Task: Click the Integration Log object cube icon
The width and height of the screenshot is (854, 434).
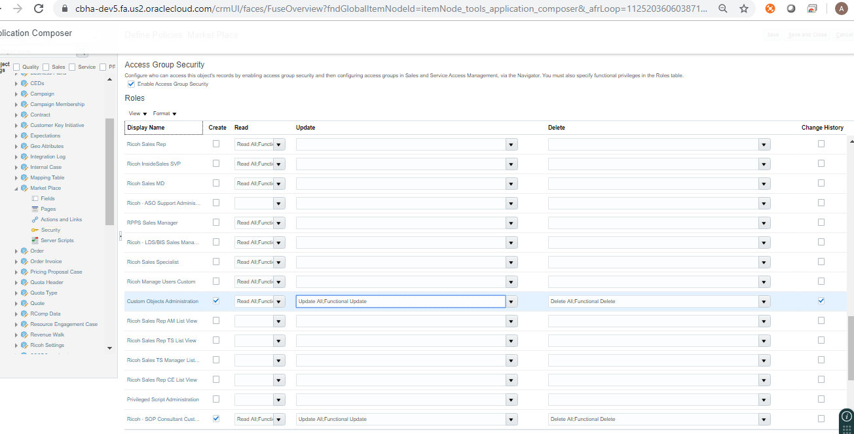Action: click(x=24, y=156)
